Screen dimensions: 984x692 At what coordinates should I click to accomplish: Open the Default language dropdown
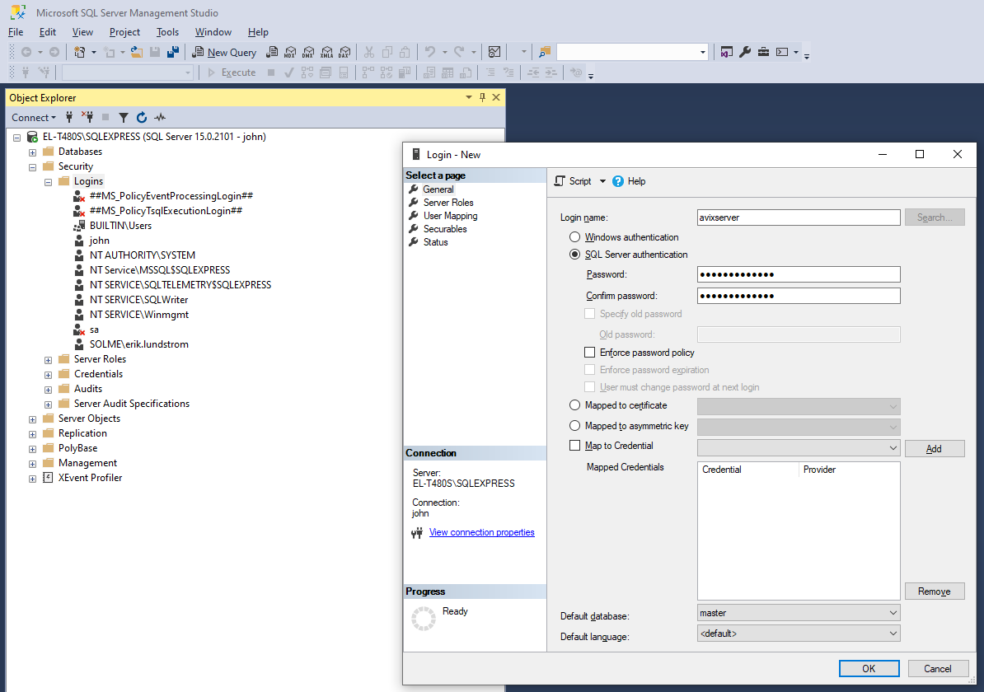point(798,634)
